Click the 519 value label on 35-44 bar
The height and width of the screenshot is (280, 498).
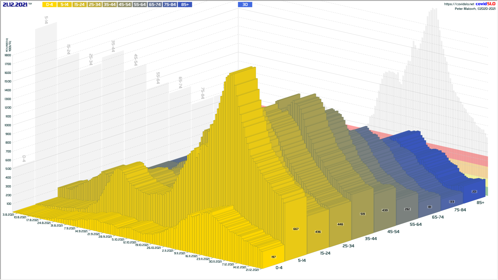pyautogui.click(x=363, y=214)
